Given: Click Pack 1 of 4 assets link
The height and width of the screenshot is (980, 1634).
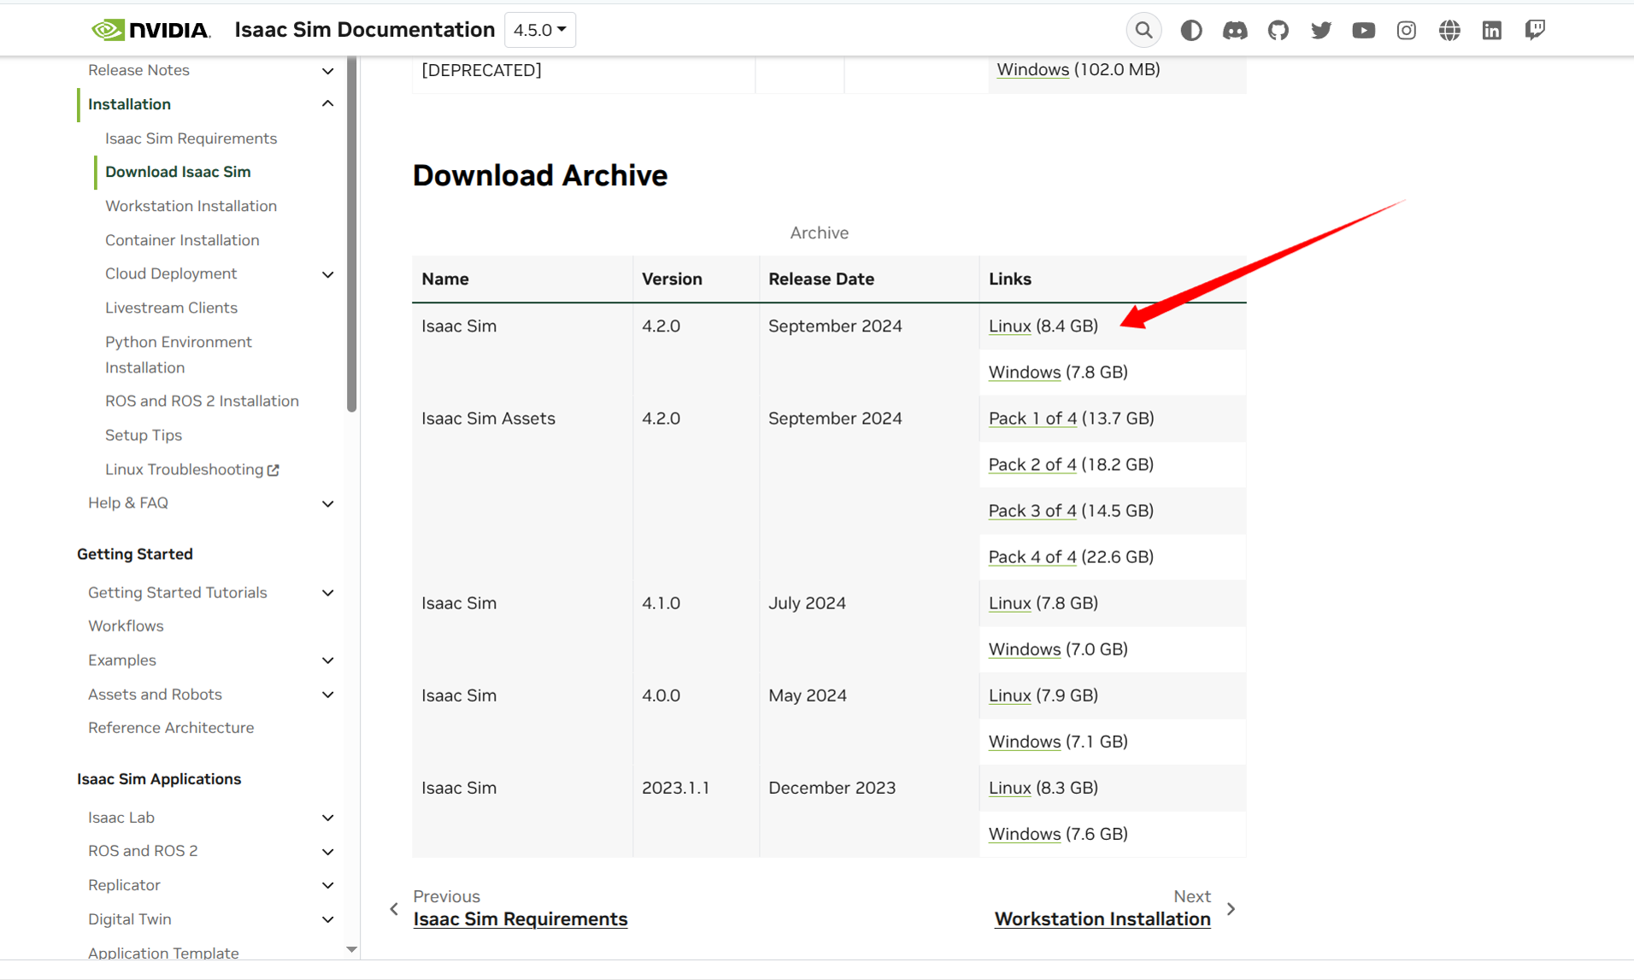Looking at the screenshot, I should tap(1032, 419).
